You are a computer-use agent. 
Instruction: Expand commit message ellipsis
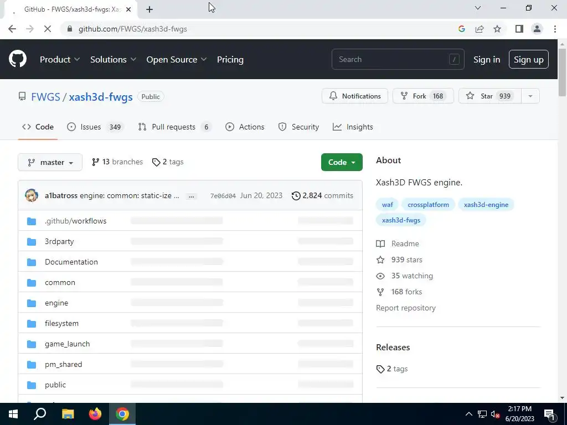point(191,196)
